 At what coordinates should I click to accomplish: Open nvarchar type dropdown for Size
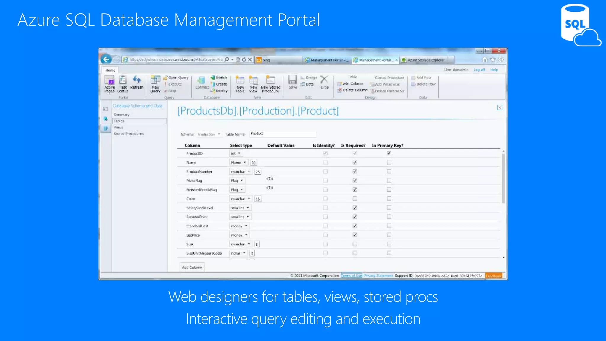pyautogui.click(x=241, y=244)
